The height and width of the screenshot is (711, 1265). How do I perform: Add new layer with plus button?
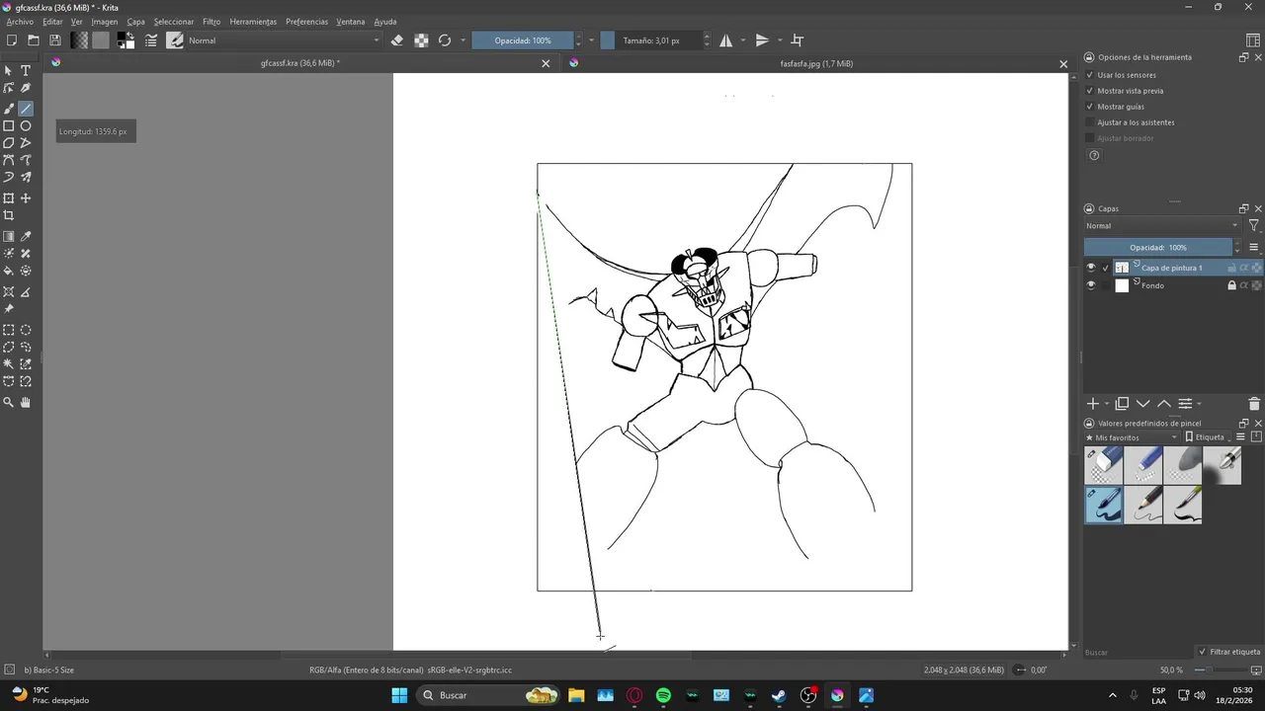click(1092, 404)
